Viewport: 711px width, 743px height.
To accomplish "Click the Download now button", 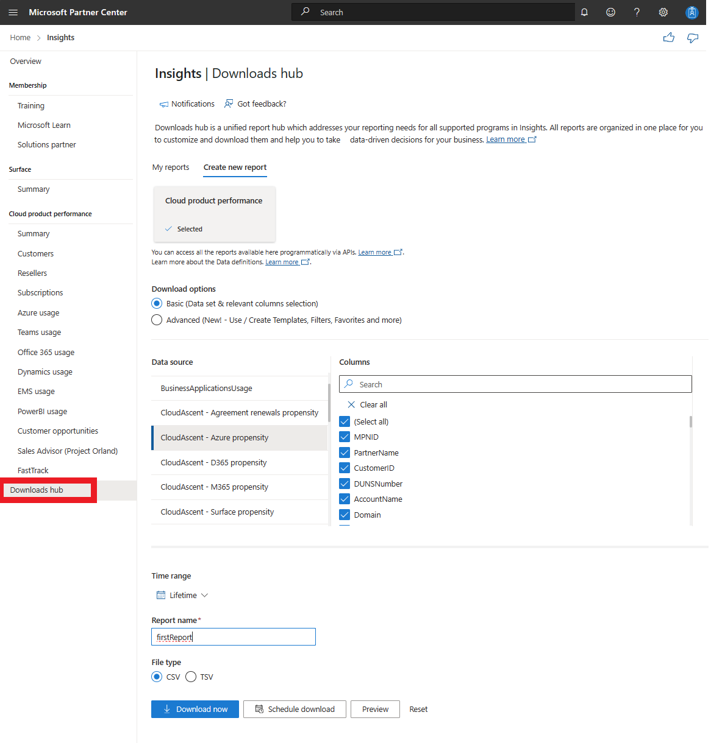I will [195, 709].
